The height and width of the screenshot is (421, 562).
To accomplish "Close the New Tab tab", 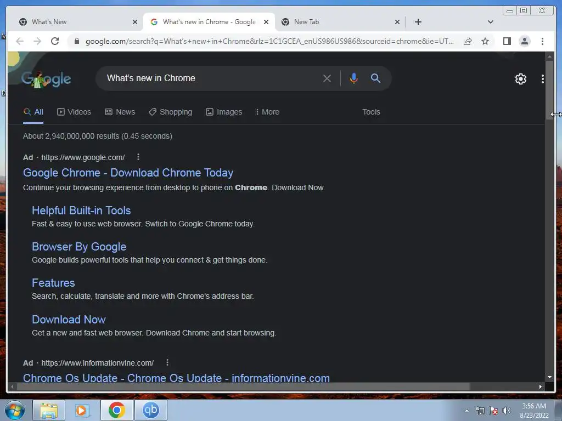I will click(397, 22).
